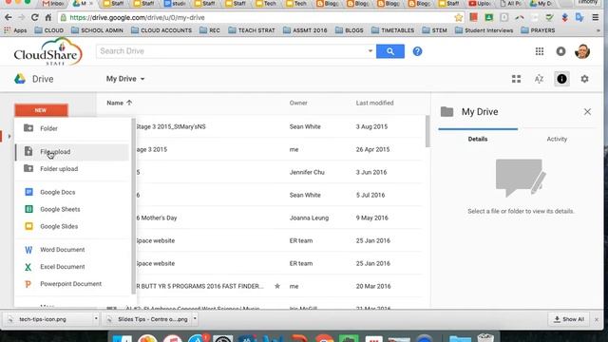Bookmark page with the star icon
Screen dimensions: 608x342
458,17
